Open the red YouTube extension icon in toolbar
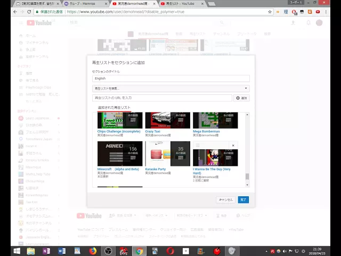This screenshot has width=341, height=256. (318, 12)
